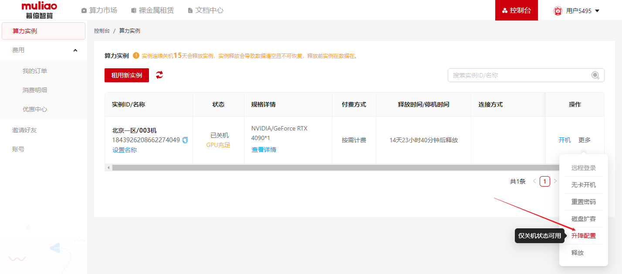Click the 算力实例 breadcrumb text
The image size is (622, 274).
click(130, 31)
